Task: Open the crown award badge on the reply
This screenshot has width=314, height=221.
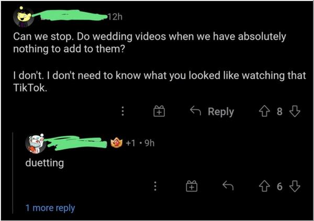Action: click(116, 142)
